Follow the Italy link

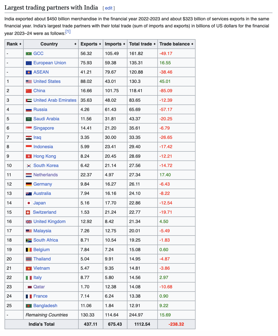37,277
